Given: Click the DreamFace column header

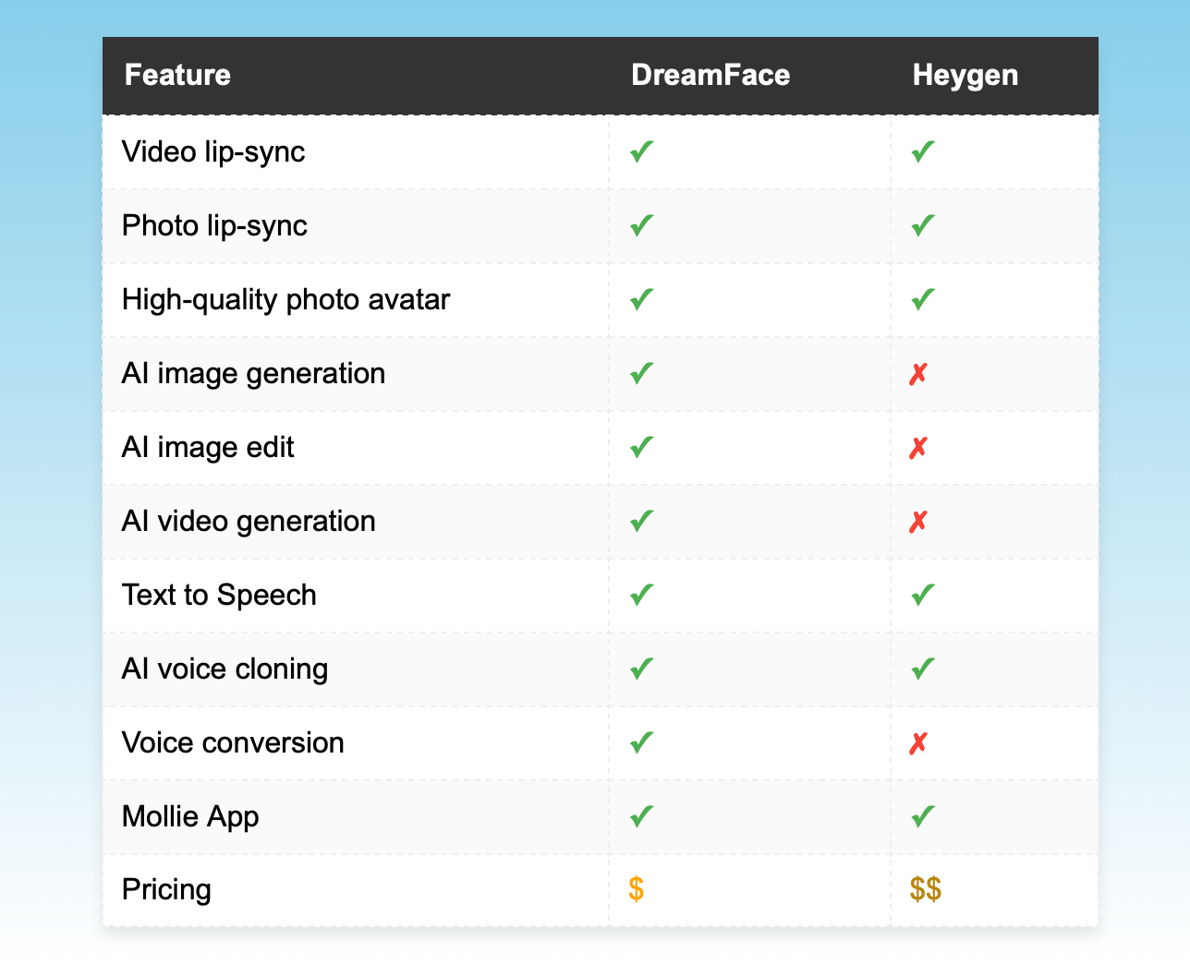Looking at the screenshot, I should [x=710, y=75].
